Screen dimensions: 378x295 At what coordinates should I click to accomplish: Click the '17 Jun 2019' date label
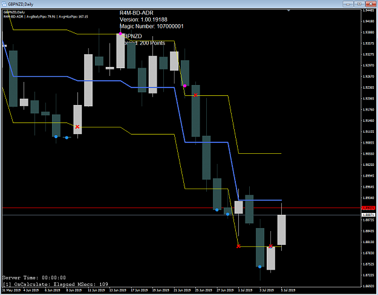point(139,290)
